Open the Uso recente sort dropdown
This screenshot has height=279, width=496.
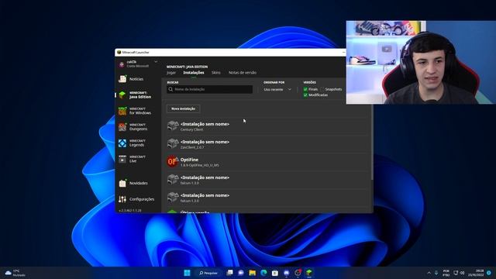277,90
